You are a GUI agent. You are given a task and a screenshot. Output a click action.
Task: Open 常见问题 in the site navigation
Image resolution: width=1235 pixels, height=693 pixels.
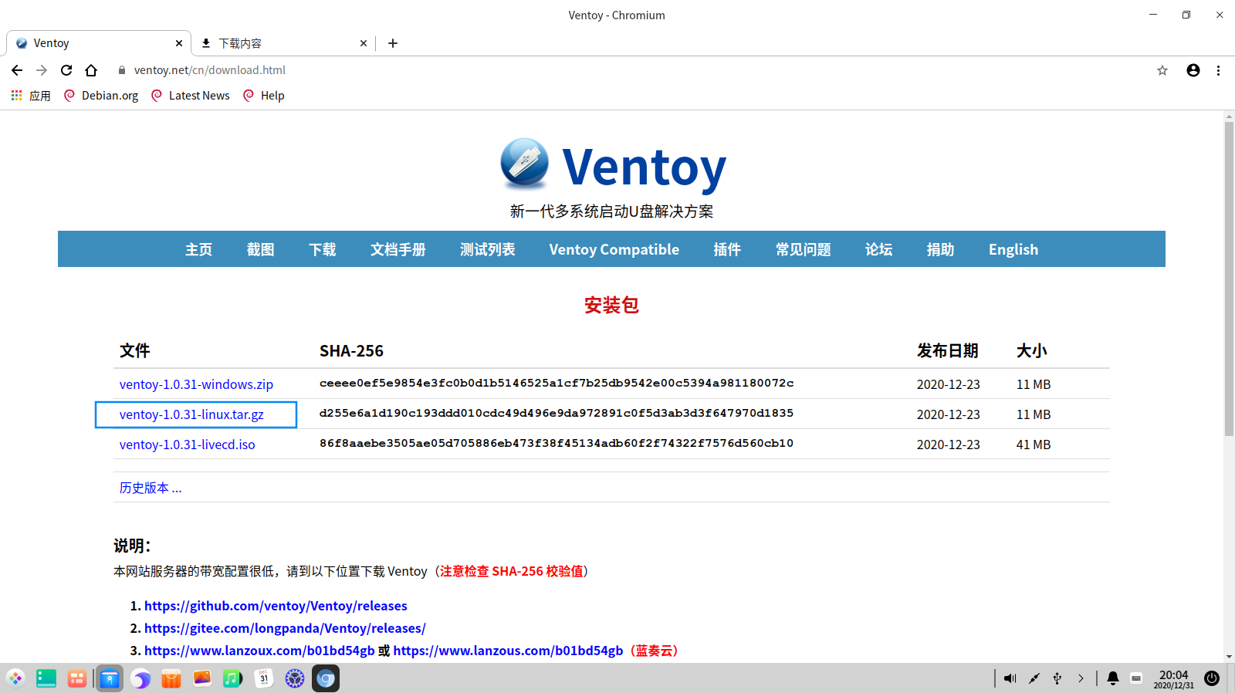(803, 249)
